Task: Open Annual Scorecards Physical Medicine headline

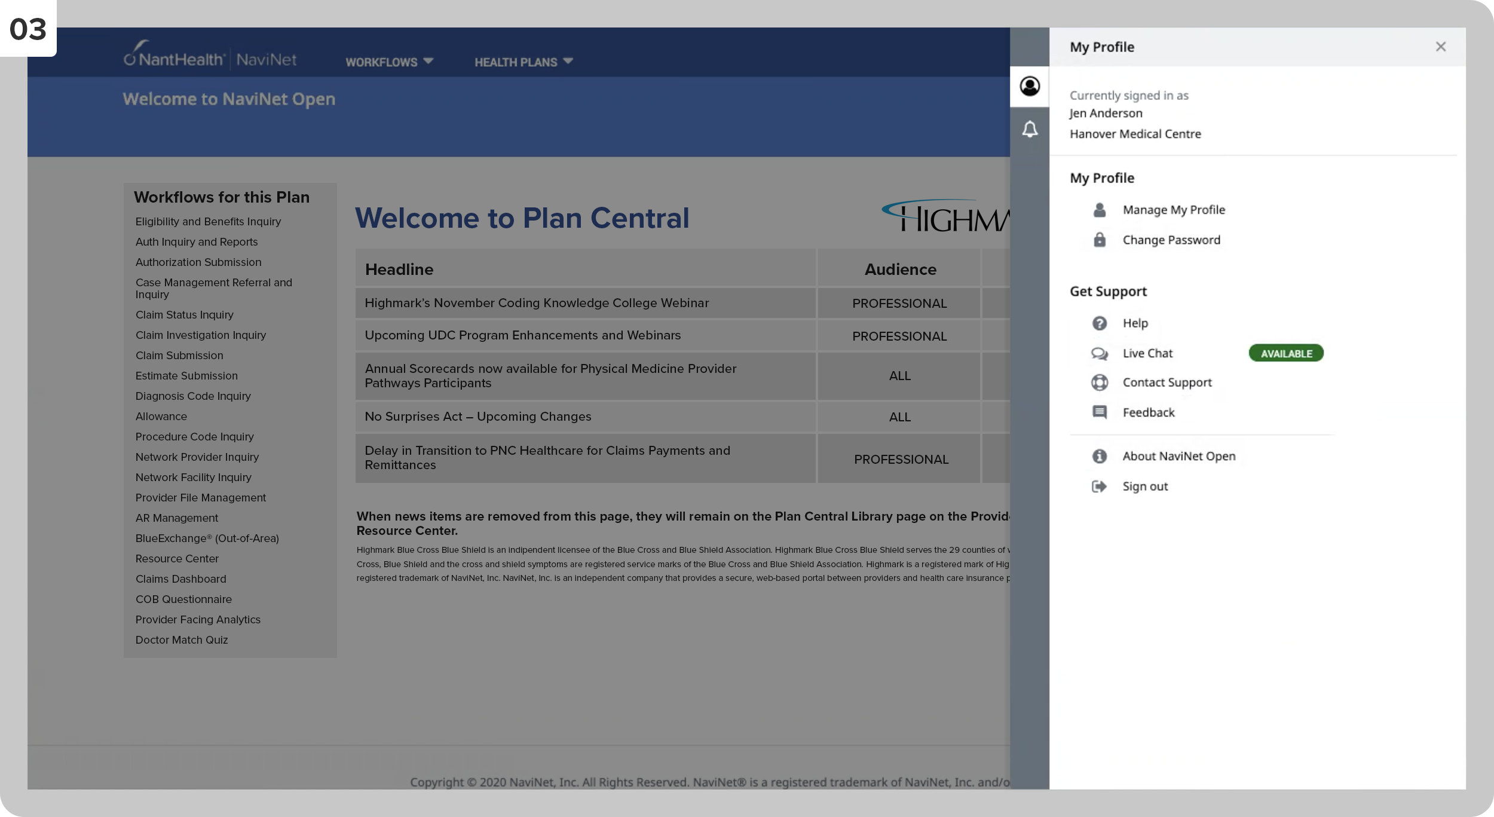Action: tap(550, 376)
